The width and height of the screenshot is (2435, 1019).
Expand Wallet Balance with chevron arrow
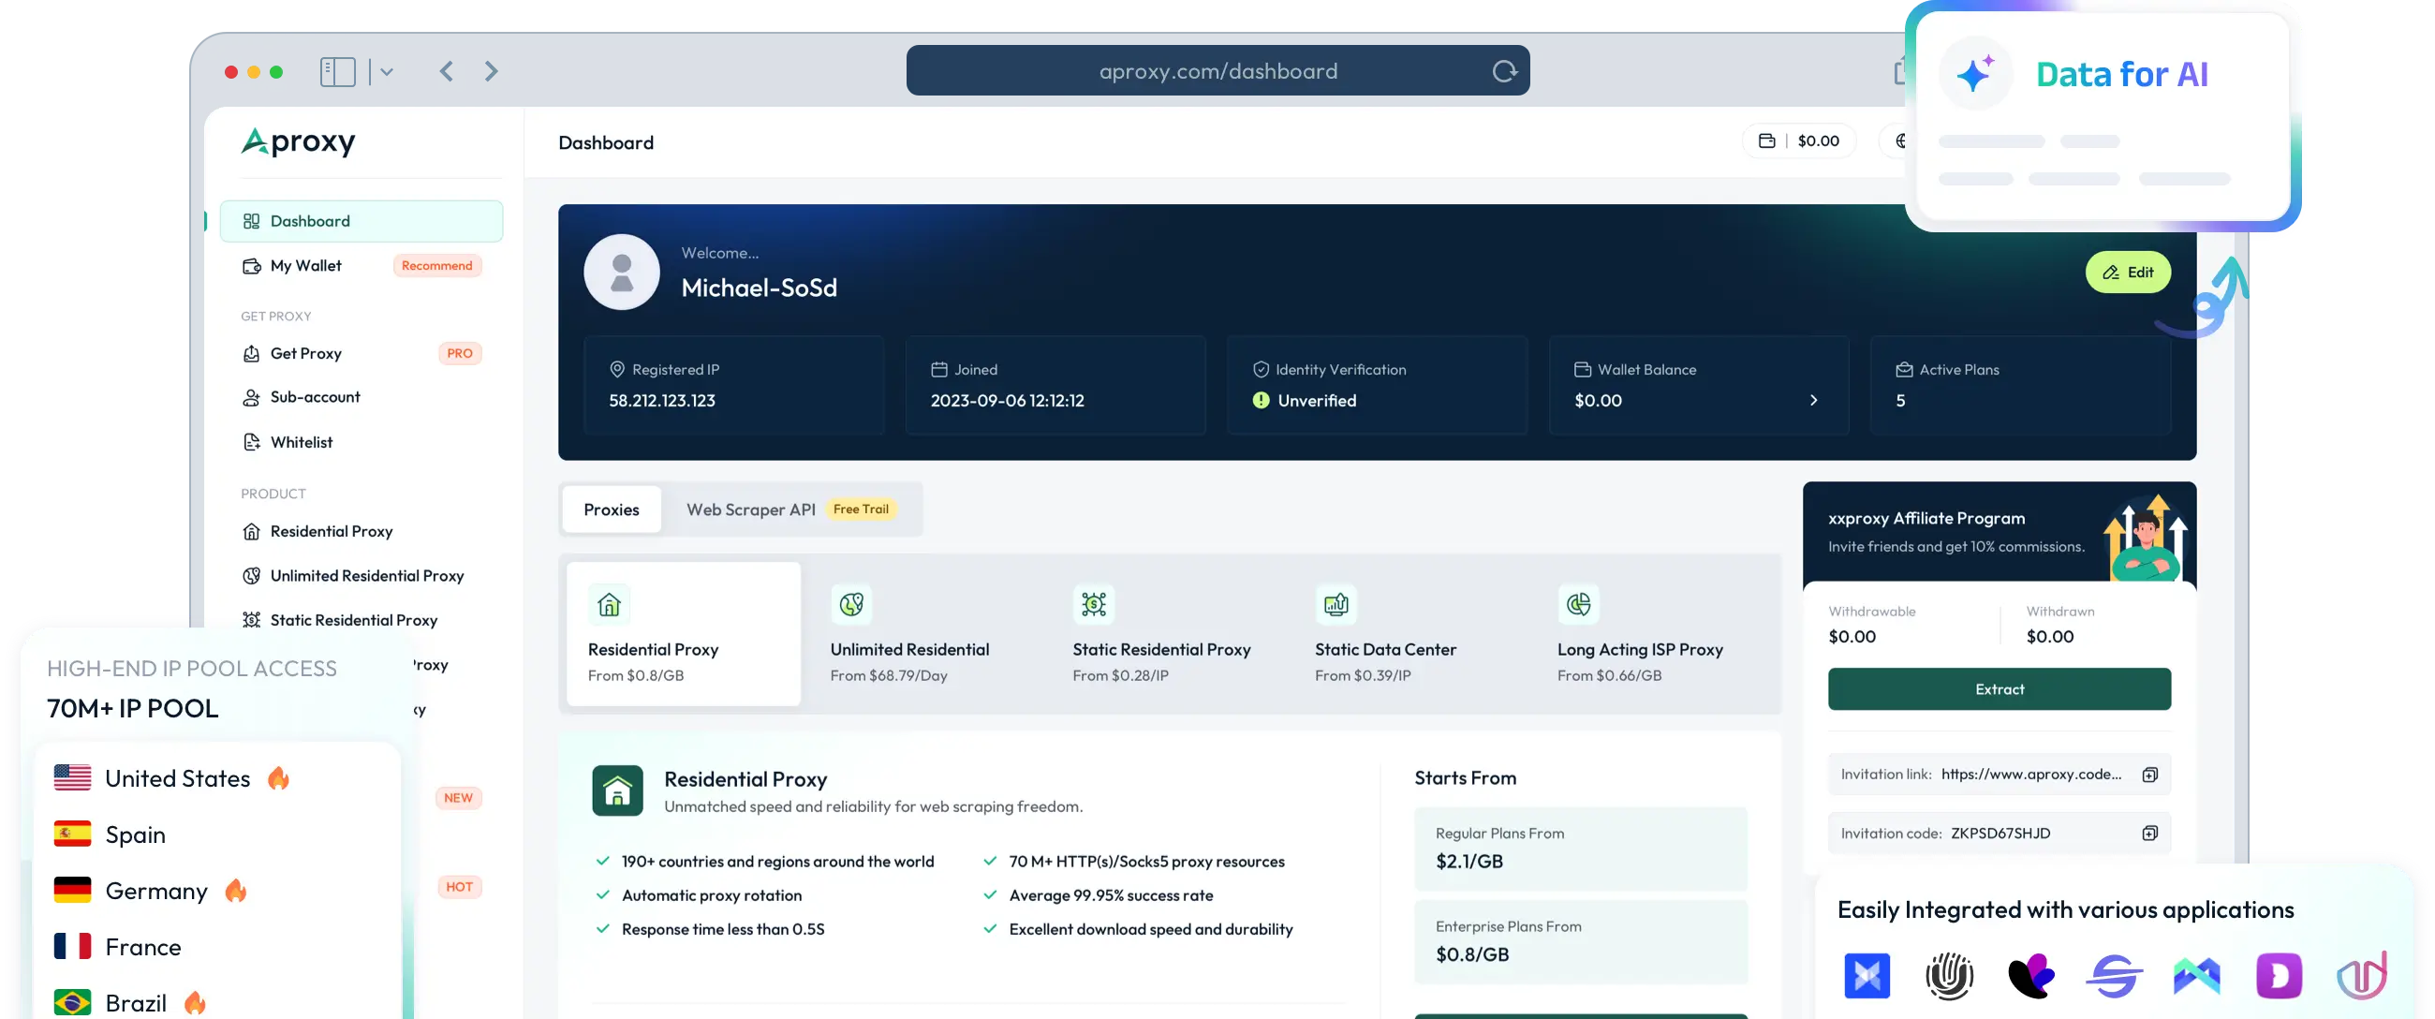[x=1813, y=400]
